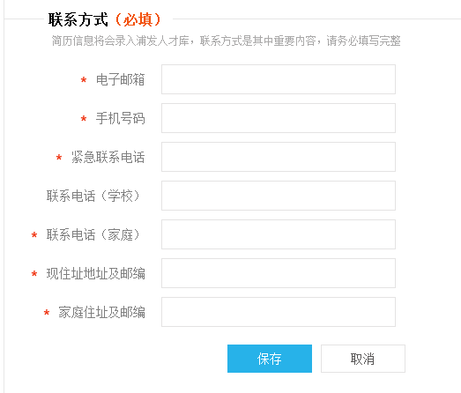Screen dimensions: 461x393
Task: Click the 手机号码 label text
Action: point(120,118)
